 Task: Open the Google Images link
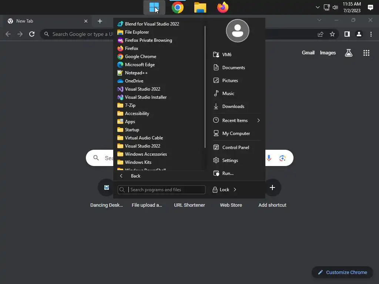tap(328, 53)
